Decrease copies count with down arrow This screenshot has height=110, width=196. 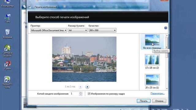point(81,95)
